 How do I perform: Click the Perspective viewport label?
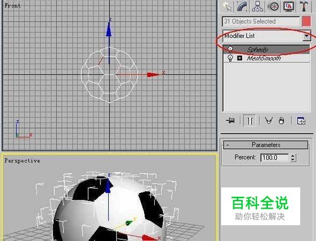click(x=22, y=161)
